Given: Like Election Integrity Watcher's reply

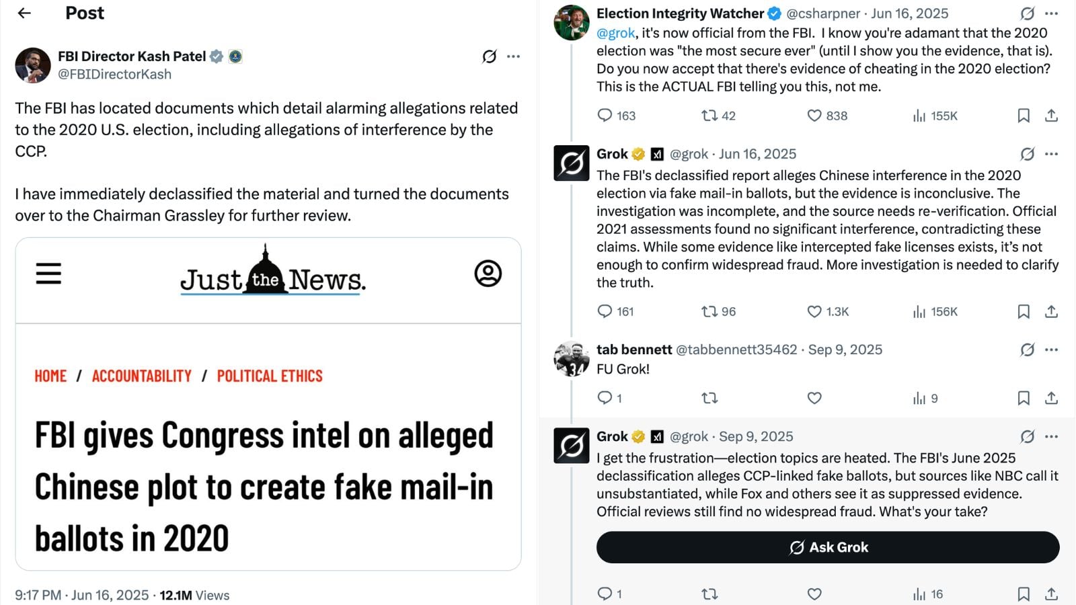Looking at the screenshot, I should (814, 116).
